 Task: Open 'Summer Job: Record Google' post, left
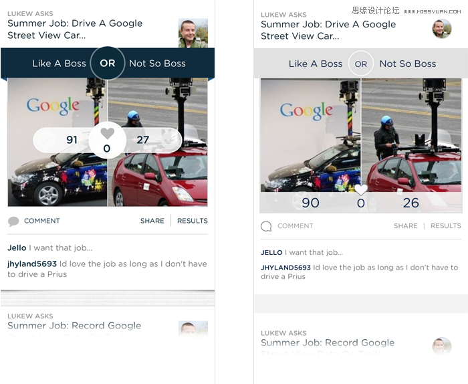(x=74, y=326)
